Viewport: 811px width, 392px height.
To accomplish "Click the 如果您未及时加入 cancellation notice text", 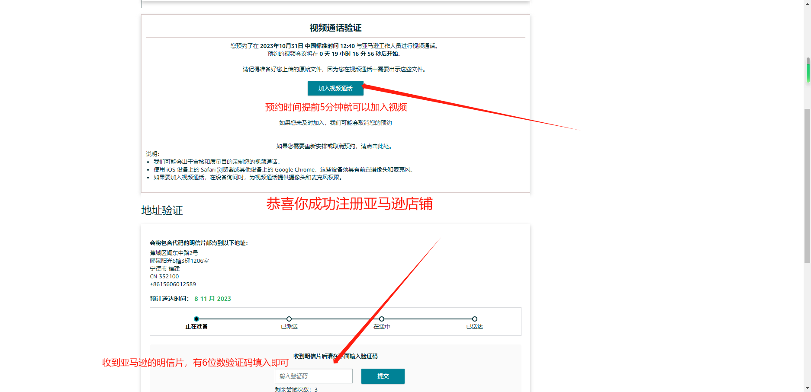I will click(335, 123).
